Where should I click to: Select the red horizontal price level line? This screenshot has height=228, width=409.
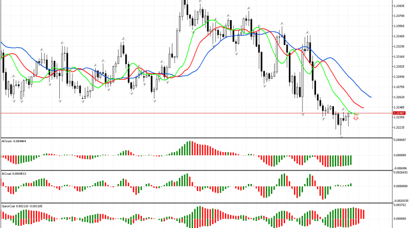(163, 113)
